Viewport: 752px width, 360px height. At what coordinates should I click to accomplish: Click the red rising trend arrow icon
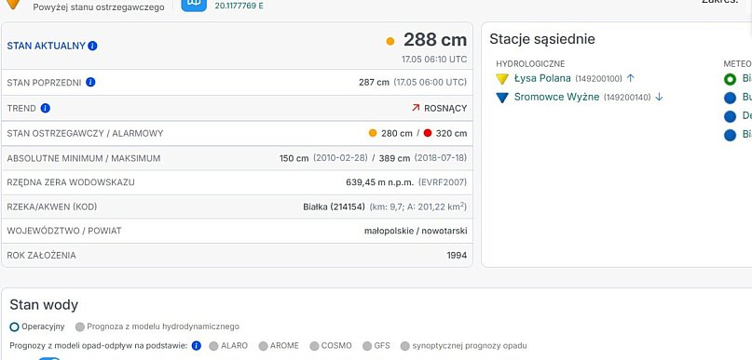click(416, 108)
